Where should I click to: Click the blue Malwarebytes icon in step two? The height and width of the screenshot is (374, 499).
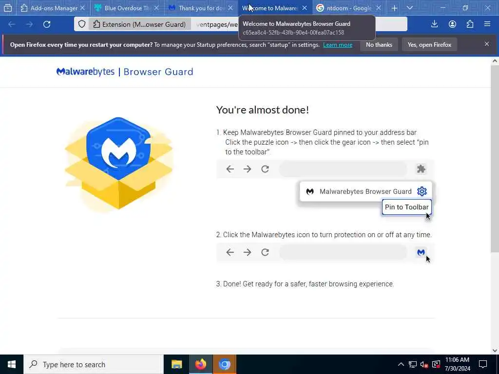pyautogui.click(x=421, y=252)
